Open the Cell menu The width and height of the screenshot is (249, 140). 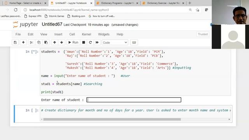pos(72,34)
